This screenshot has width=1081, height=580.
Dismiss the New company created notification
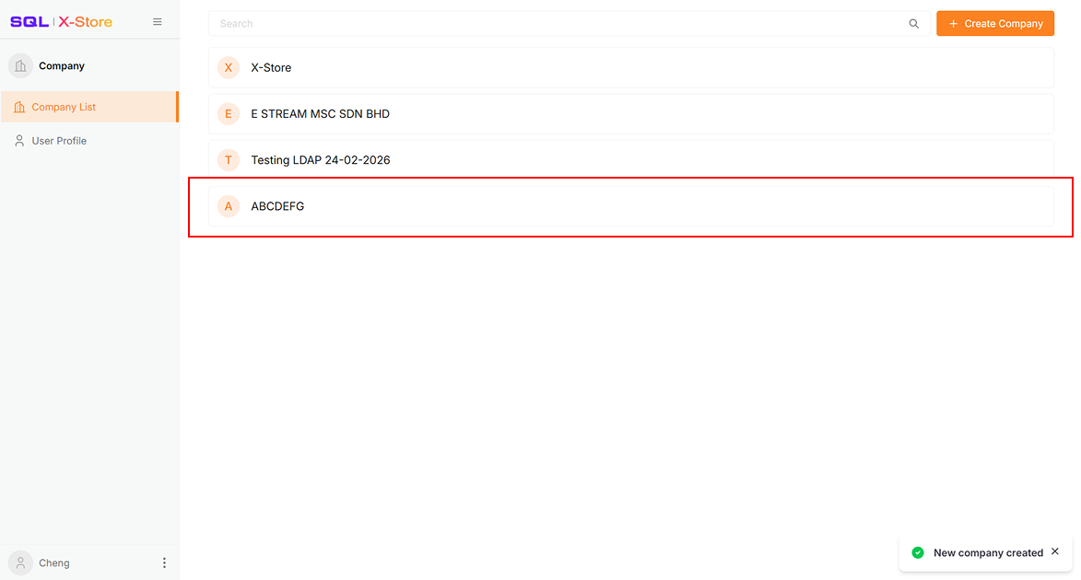coord(1055,551)
